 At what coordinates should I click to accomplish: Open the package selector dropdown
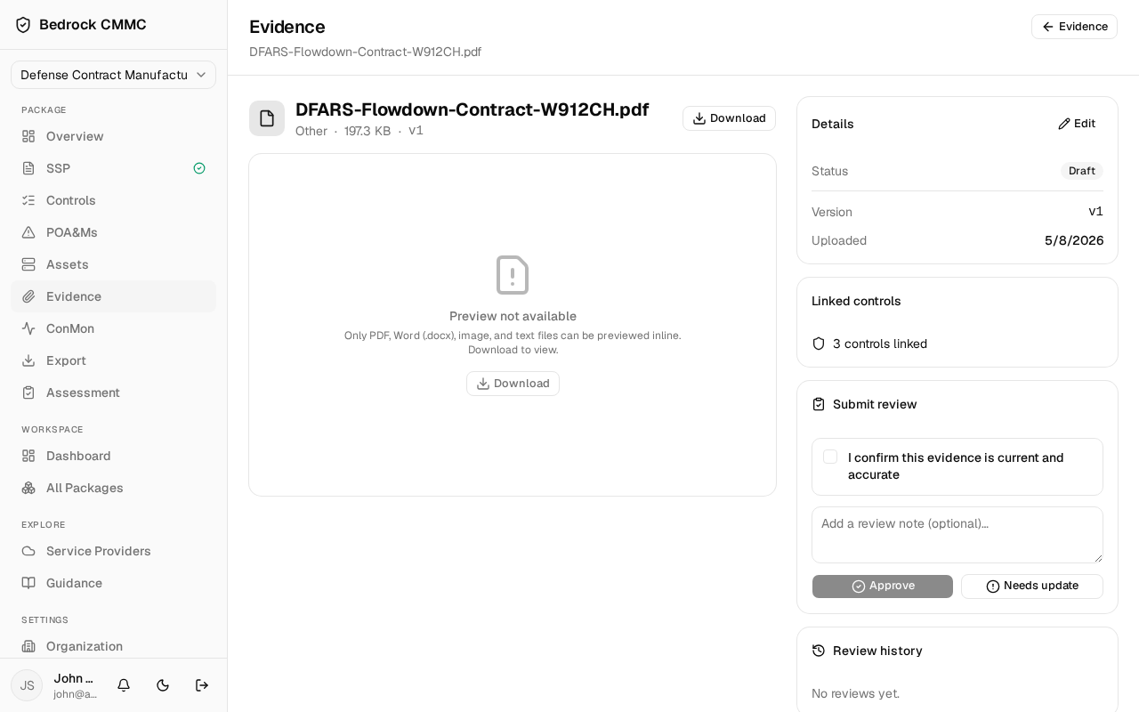point(113,75)
